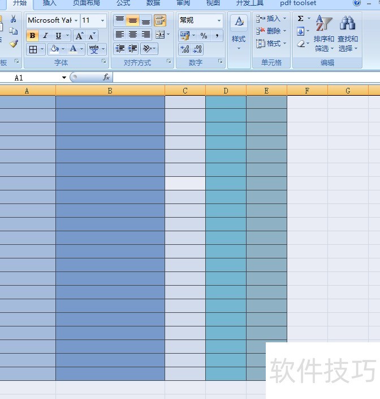Open number dialog launcher in 数字 group

coord(221,61)
